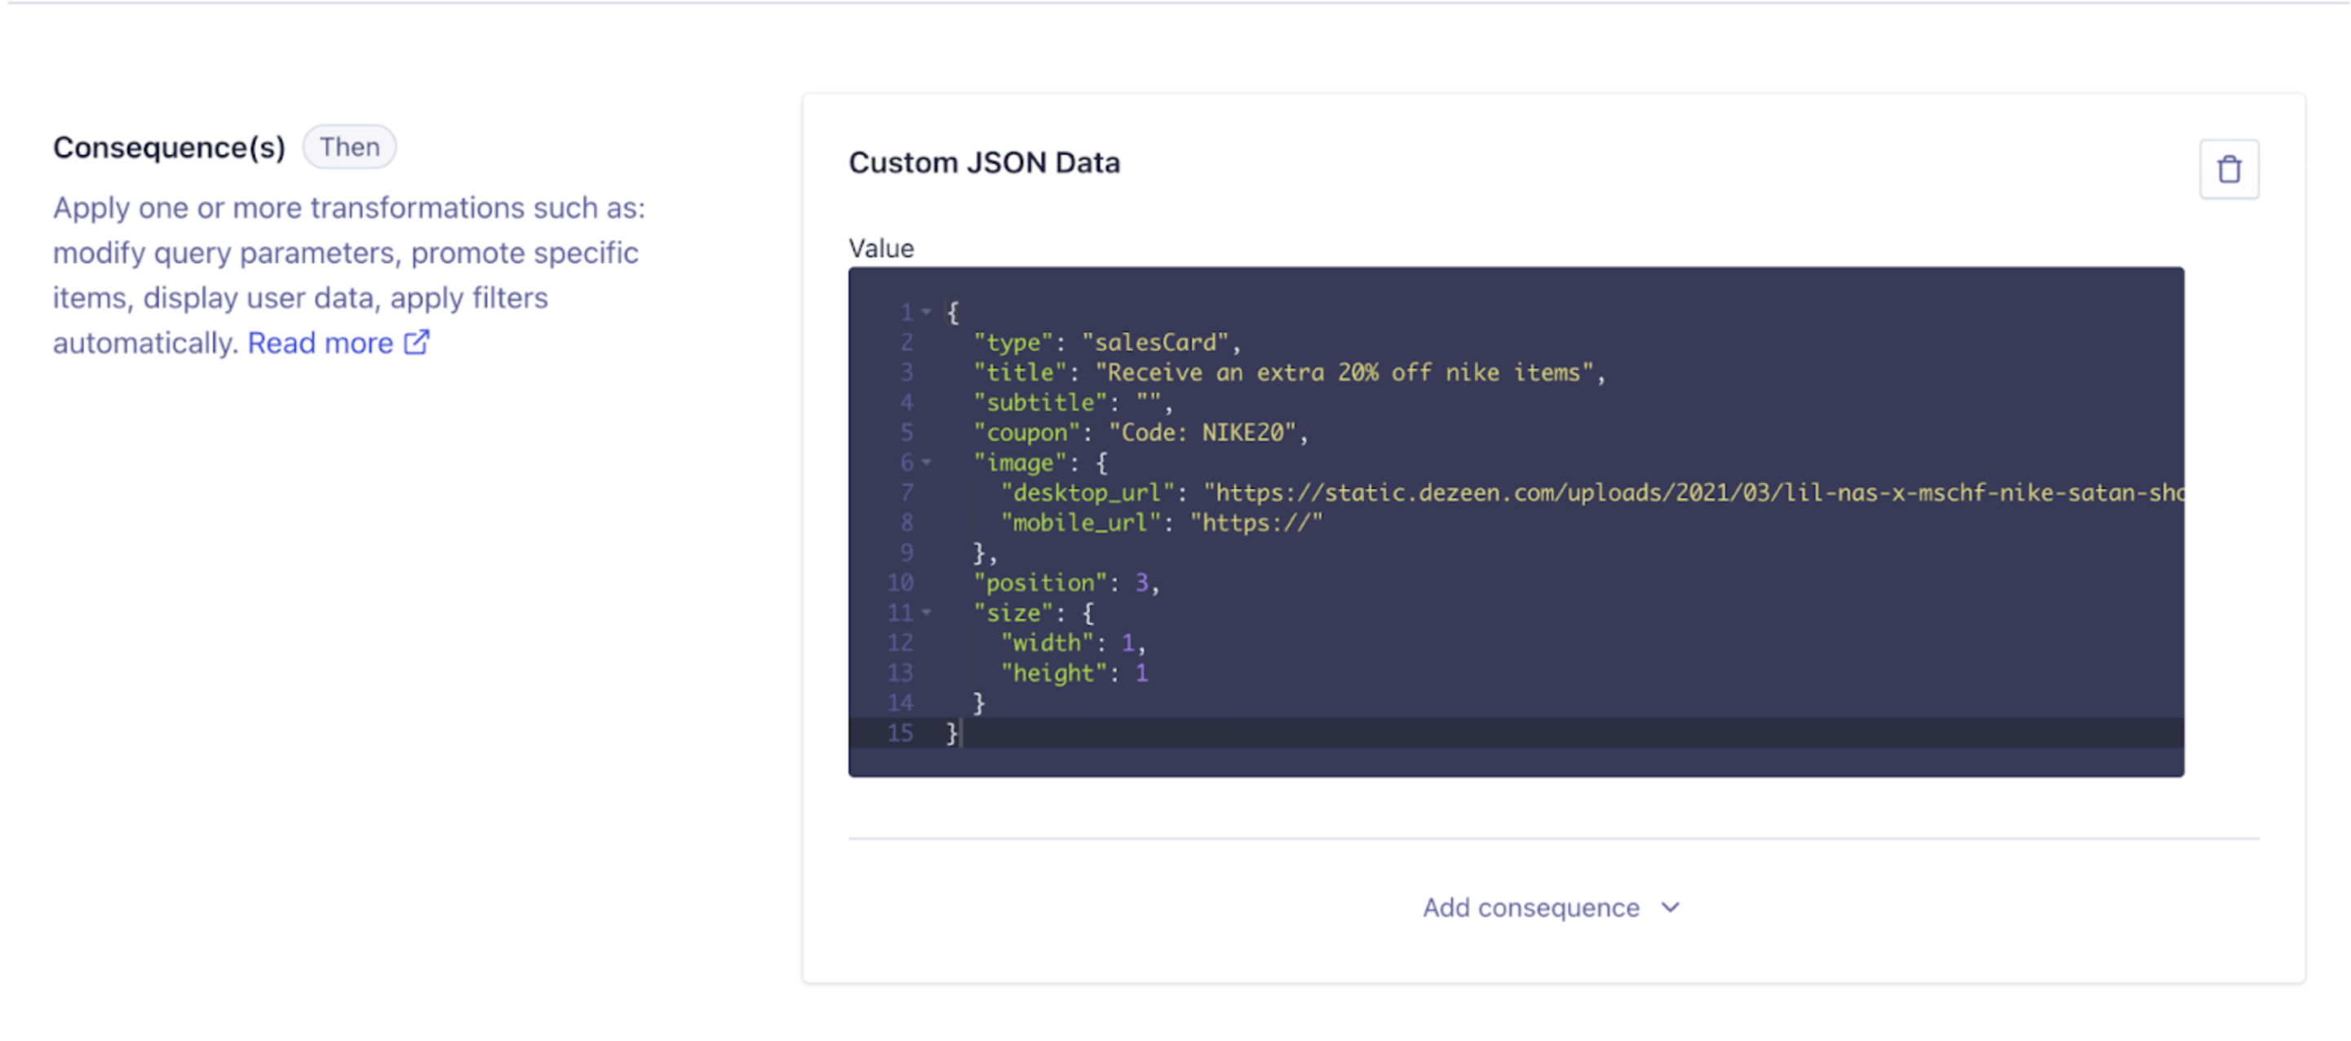This screenshot has width=2351, height=1041.
Task: Click the "position": 3 line
Action: point(1066,582)
